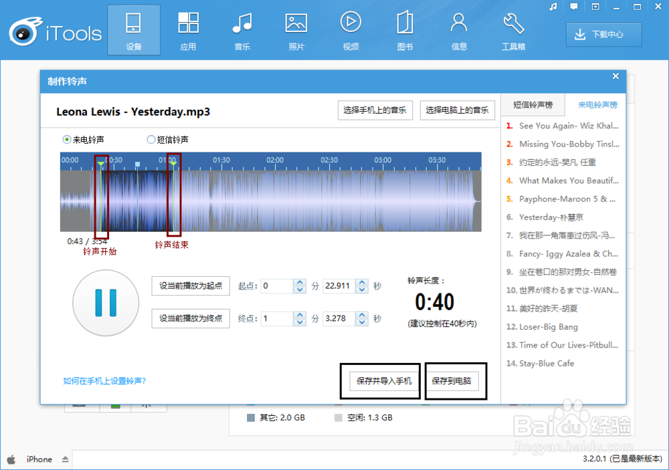The width and height of the screenshot is (669, 470).
Task: Click the 终点 seconds field 3.278
Action: pos(339,318)
